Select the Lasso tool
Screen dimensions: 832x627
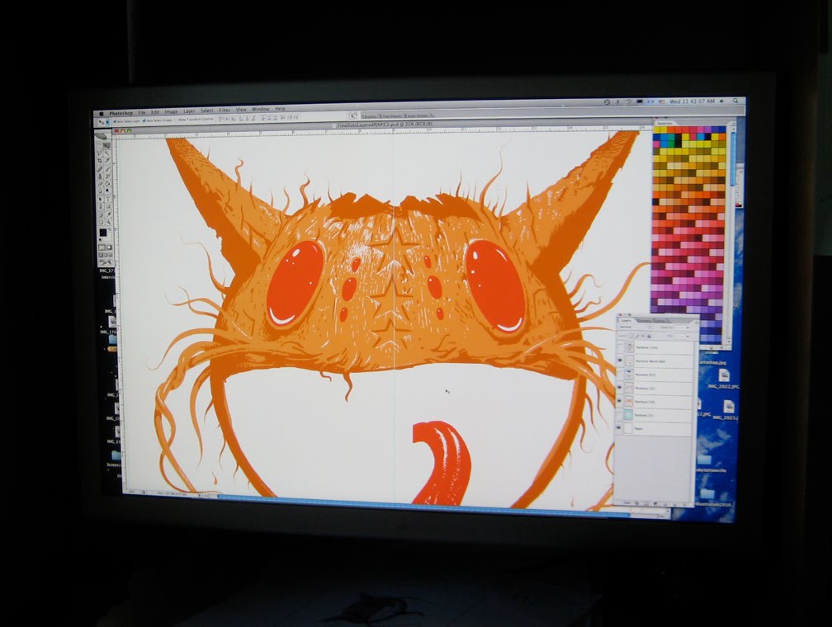click(x=100, y=153)
